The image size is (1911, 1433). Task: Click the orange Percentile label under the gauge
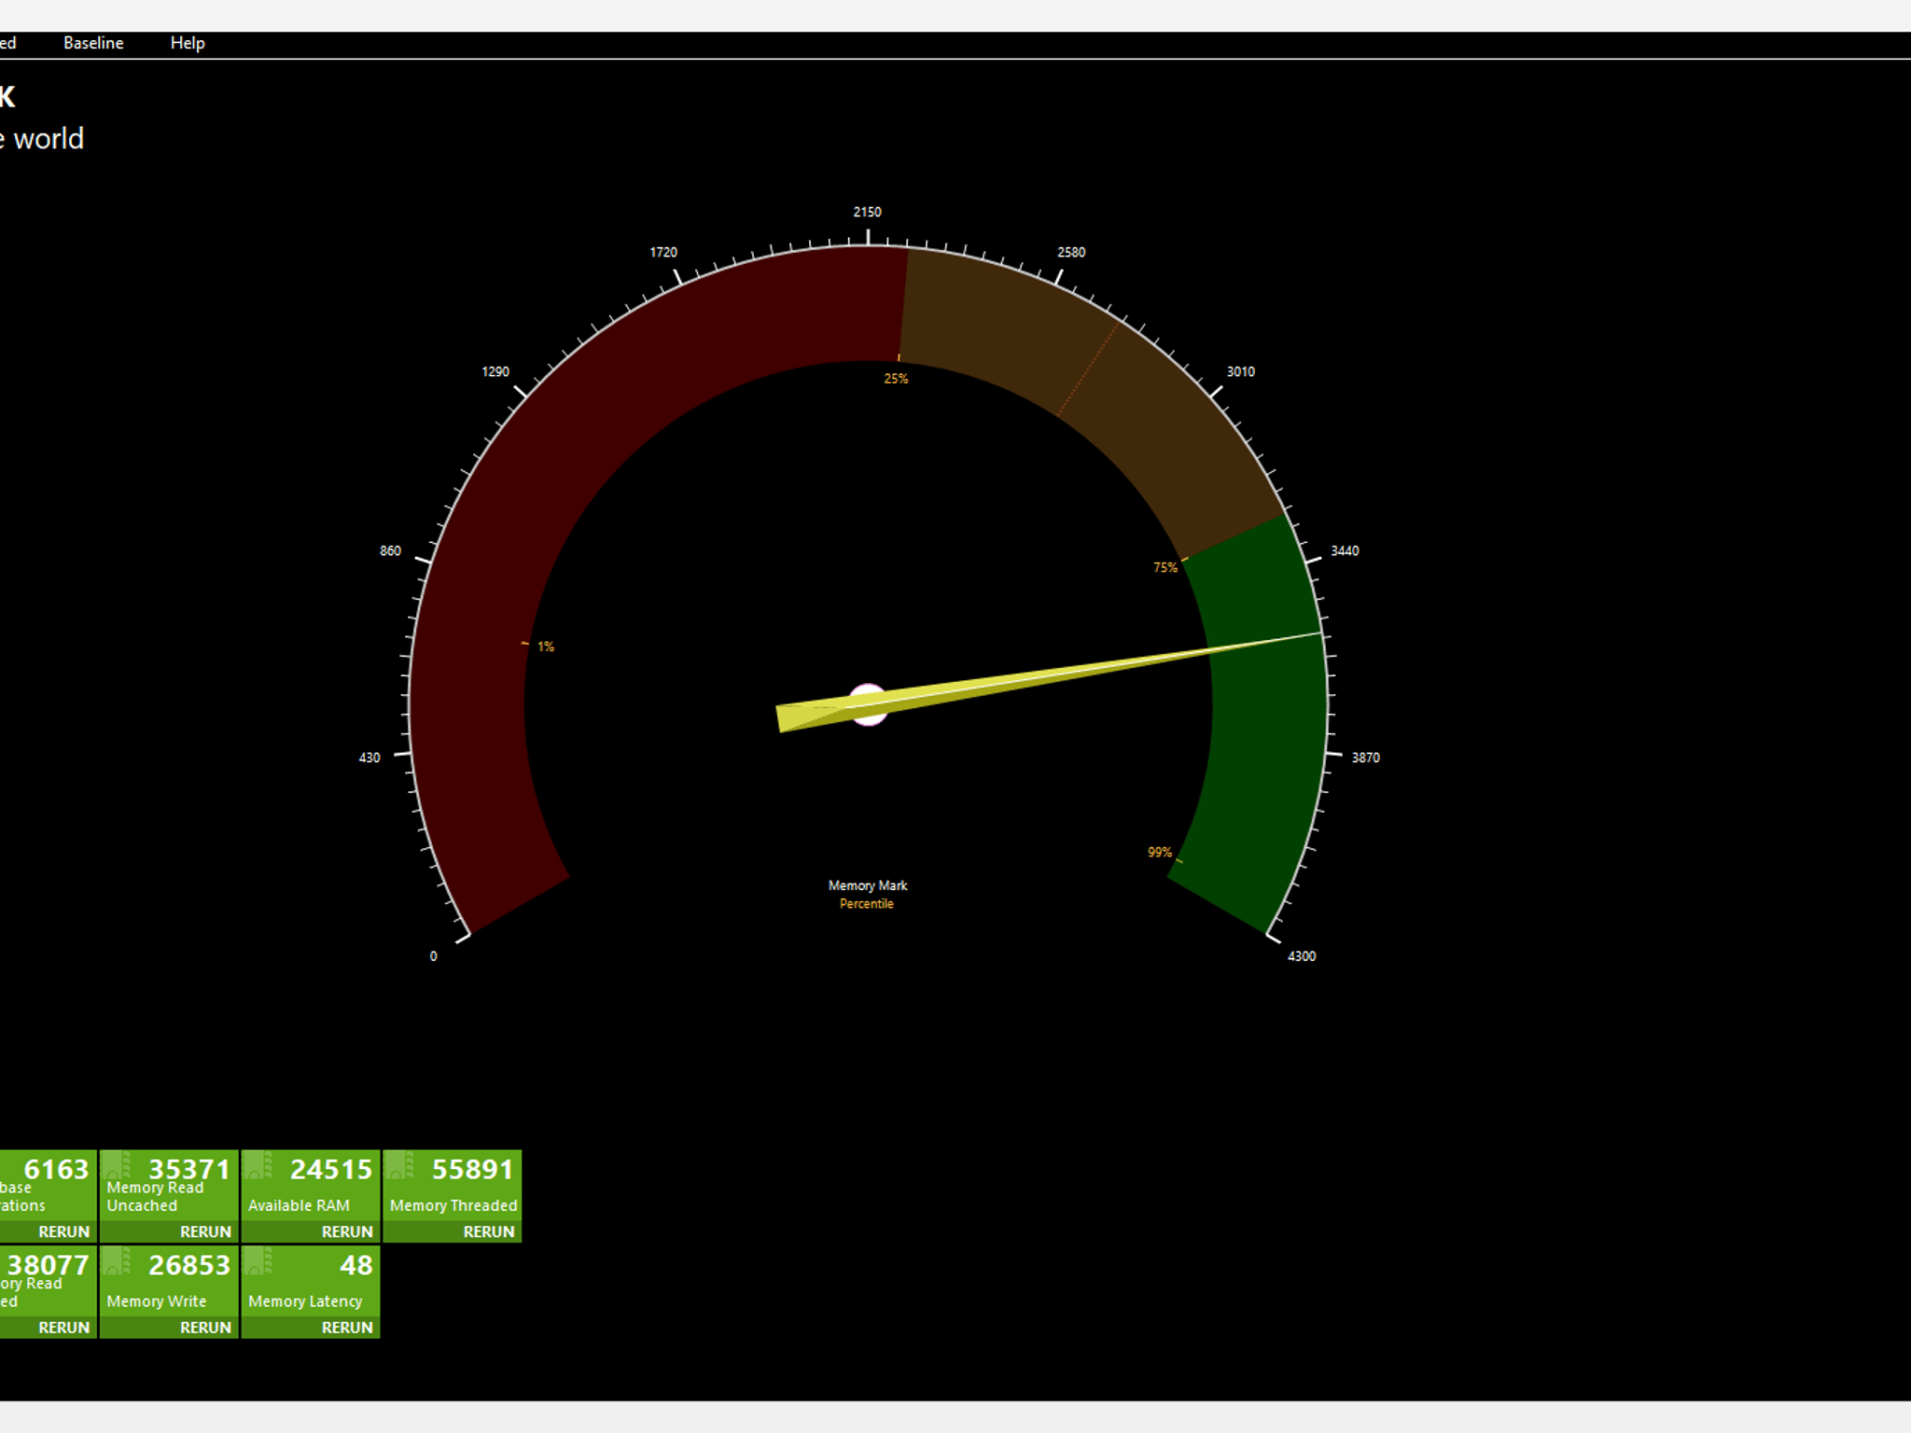tap(867, 904)
